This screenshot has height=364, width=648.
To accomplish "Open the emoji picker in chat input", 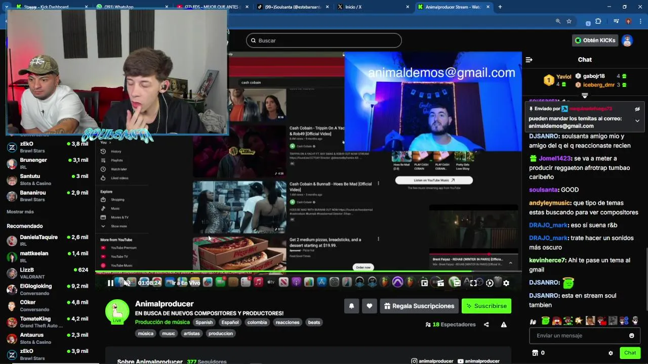I will tap(631, 336).
